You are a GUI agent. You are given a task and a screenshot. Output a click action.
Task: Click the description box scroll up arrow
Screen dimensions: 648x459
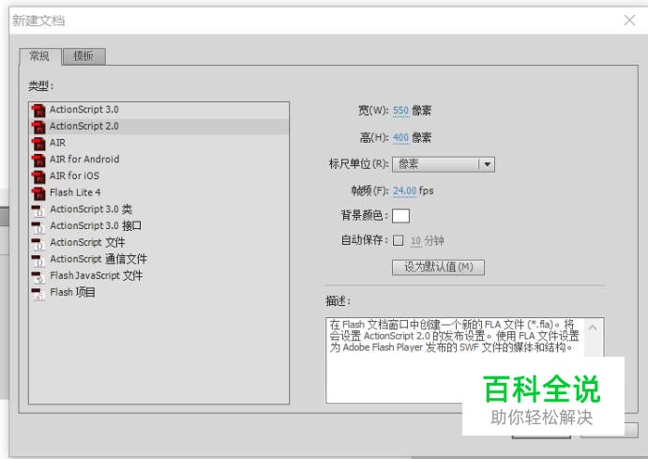point(593,328)
